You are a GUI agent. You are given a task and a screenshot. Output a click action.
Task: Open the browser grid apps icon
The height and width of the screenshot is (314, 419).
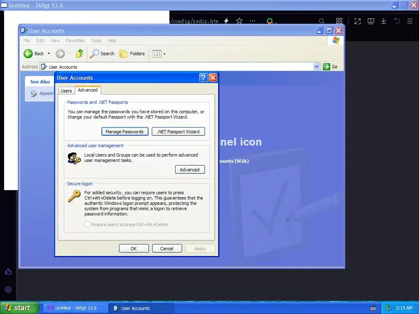(339, 21)
